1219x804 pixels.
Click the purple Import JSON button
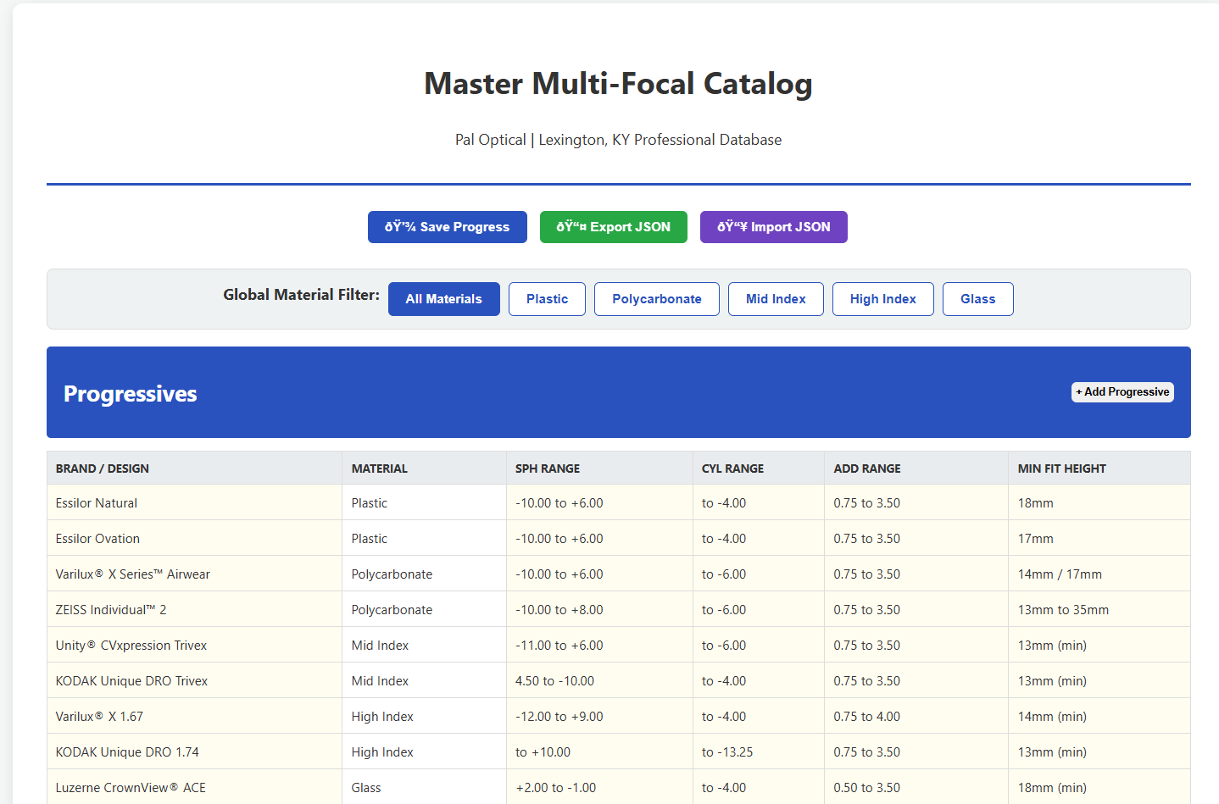pos(773,227)
